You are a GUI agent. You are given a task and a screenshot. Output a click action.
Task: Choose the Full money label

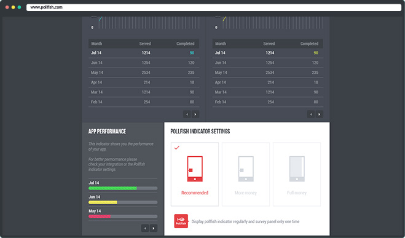(x=297, y=192)
